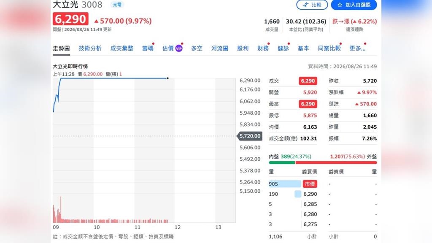
Task: Open the 籌碼 tab
Action: [148, 48]
